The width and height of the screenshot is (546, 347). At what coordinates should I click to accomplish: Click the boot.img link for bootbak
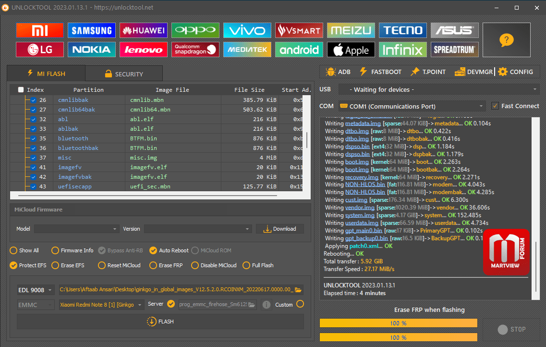(x=357, y=170)
